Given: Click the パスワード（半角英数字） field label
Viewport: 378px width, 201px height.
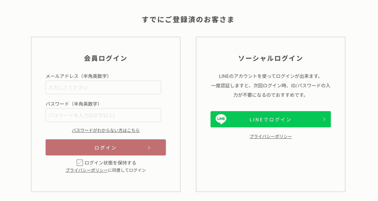Looking at the screenshot, I should (73, 104).
